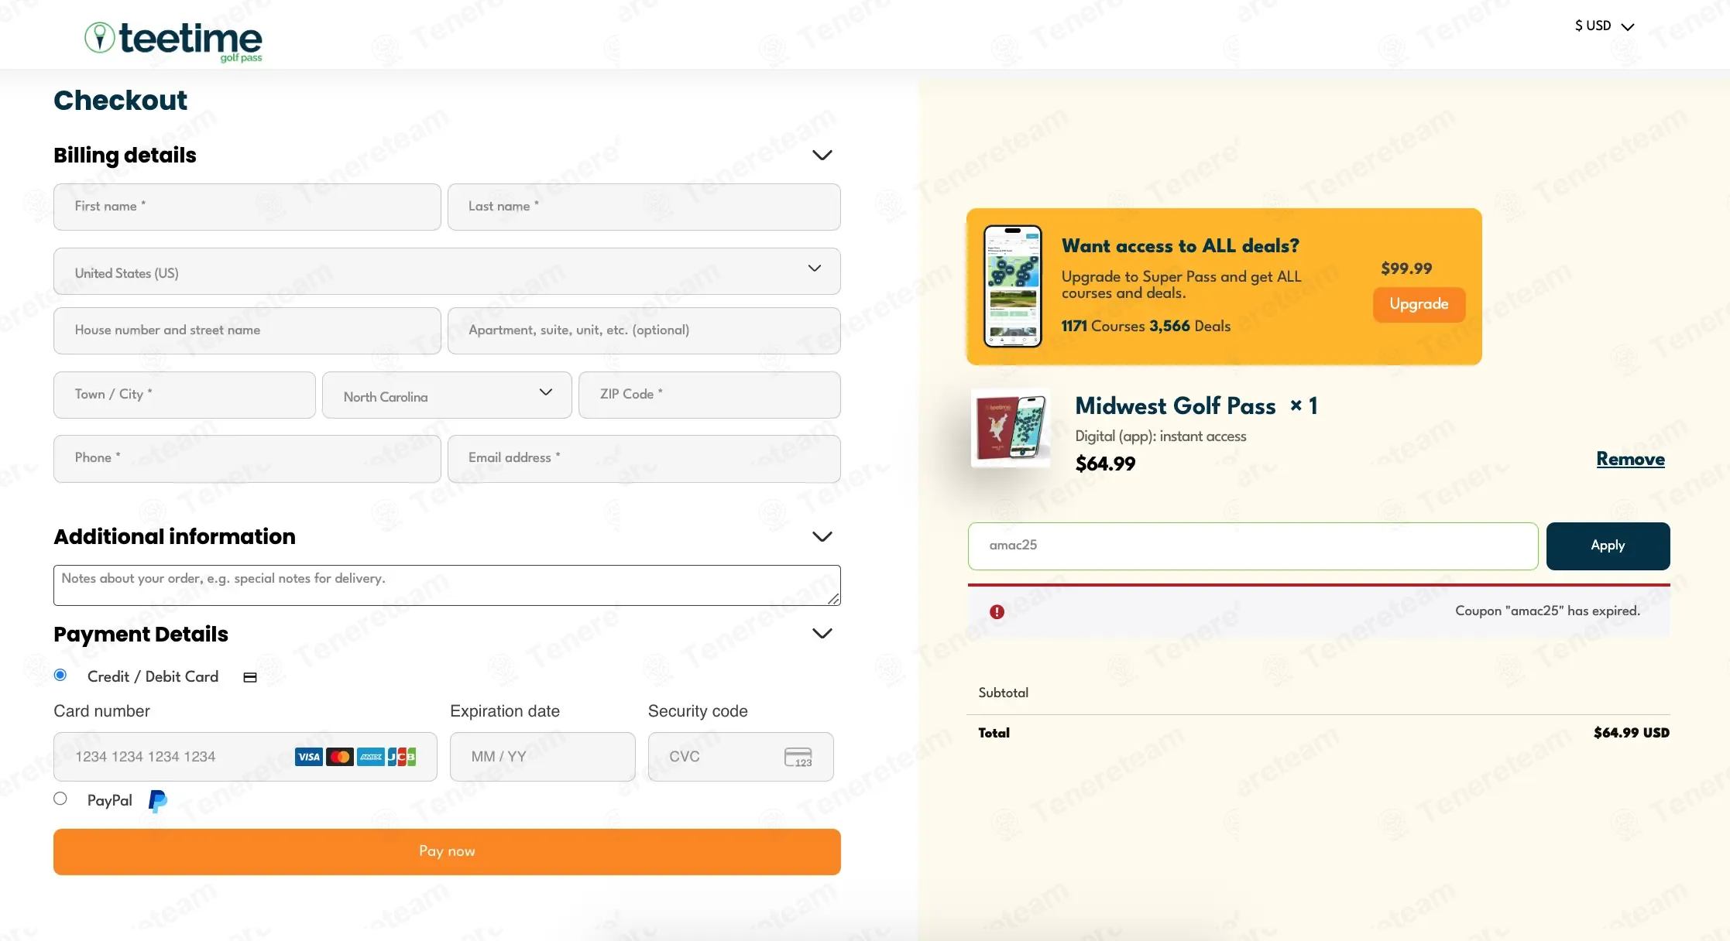
Task: Click the Midwest Golf Pass product thumbnail
Action: [1011, 428]
